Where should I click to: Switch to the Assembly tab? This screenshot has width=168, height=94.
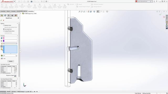click(3, 11)
